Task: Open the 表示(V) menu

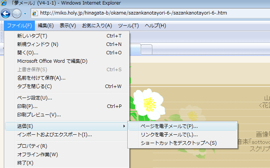Action: (x=67, y=26)
